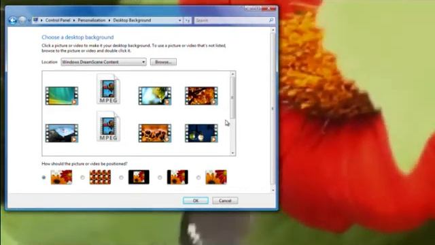This screenshot has height=245, width=435.
Task: Open Personalization breadcrumb
Action: [x=92, y=20]
